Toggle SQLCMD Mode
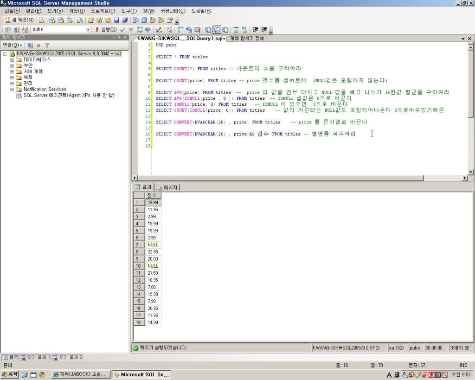 [197, 30]
